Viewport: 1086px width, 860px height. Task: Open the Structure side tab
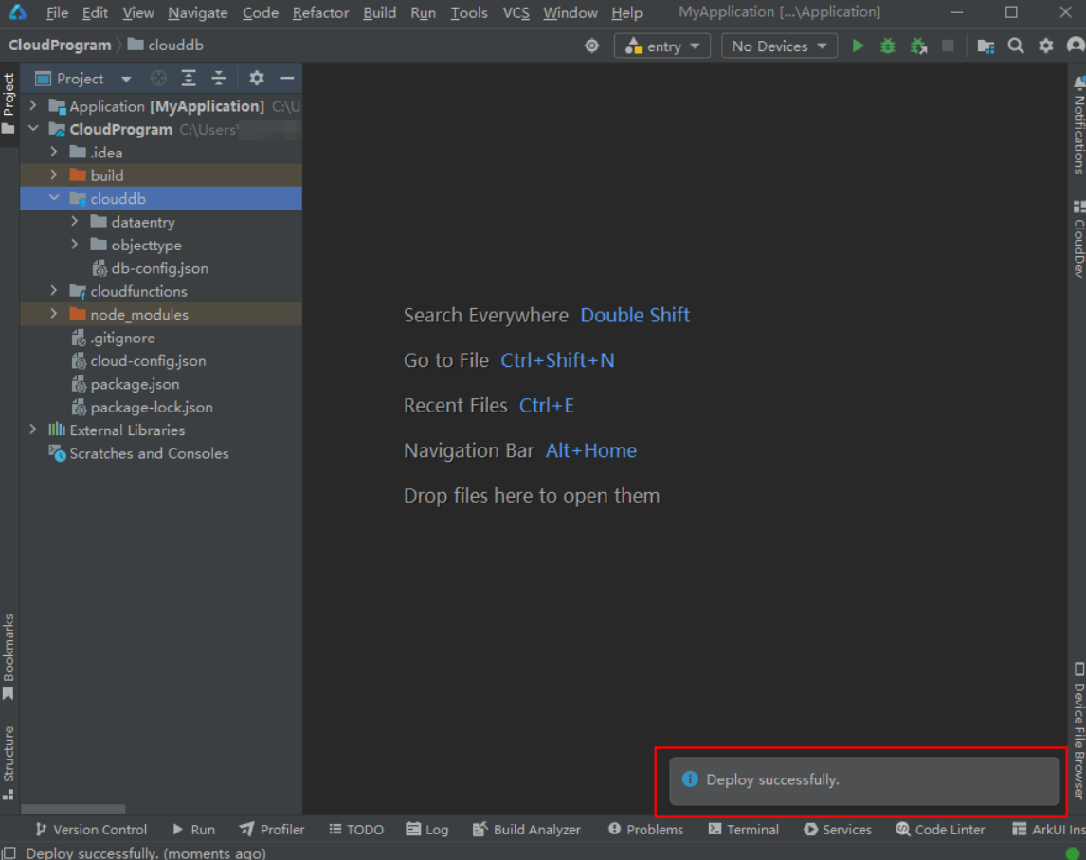click(x=9, y=762)
